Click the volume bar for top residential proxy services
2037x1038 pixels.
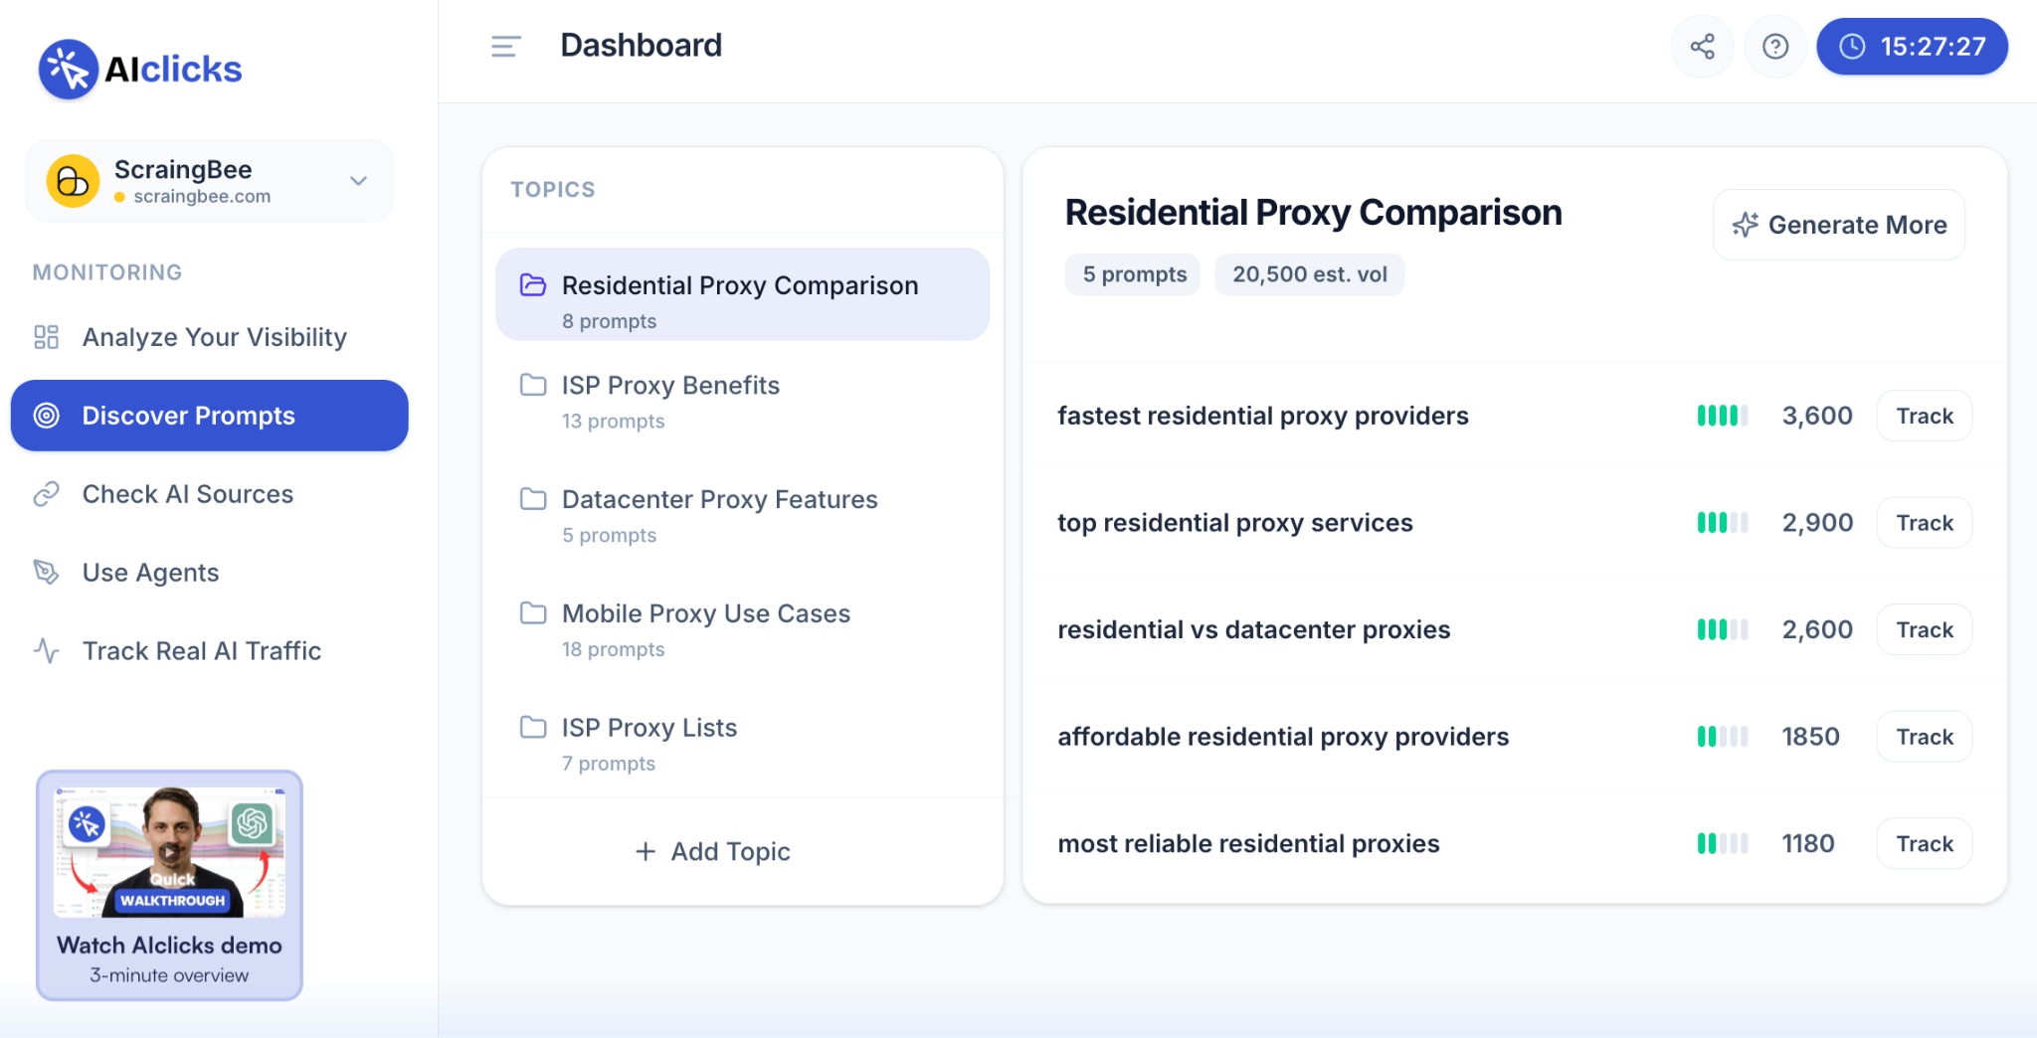point(1722,523)
